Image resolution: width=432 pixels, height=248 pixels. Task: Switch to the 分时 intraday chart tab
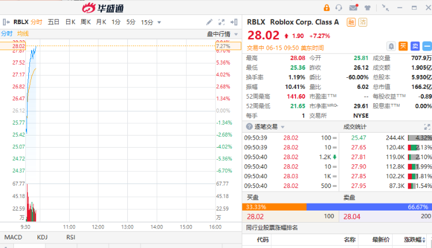click(x=36, y=22)
